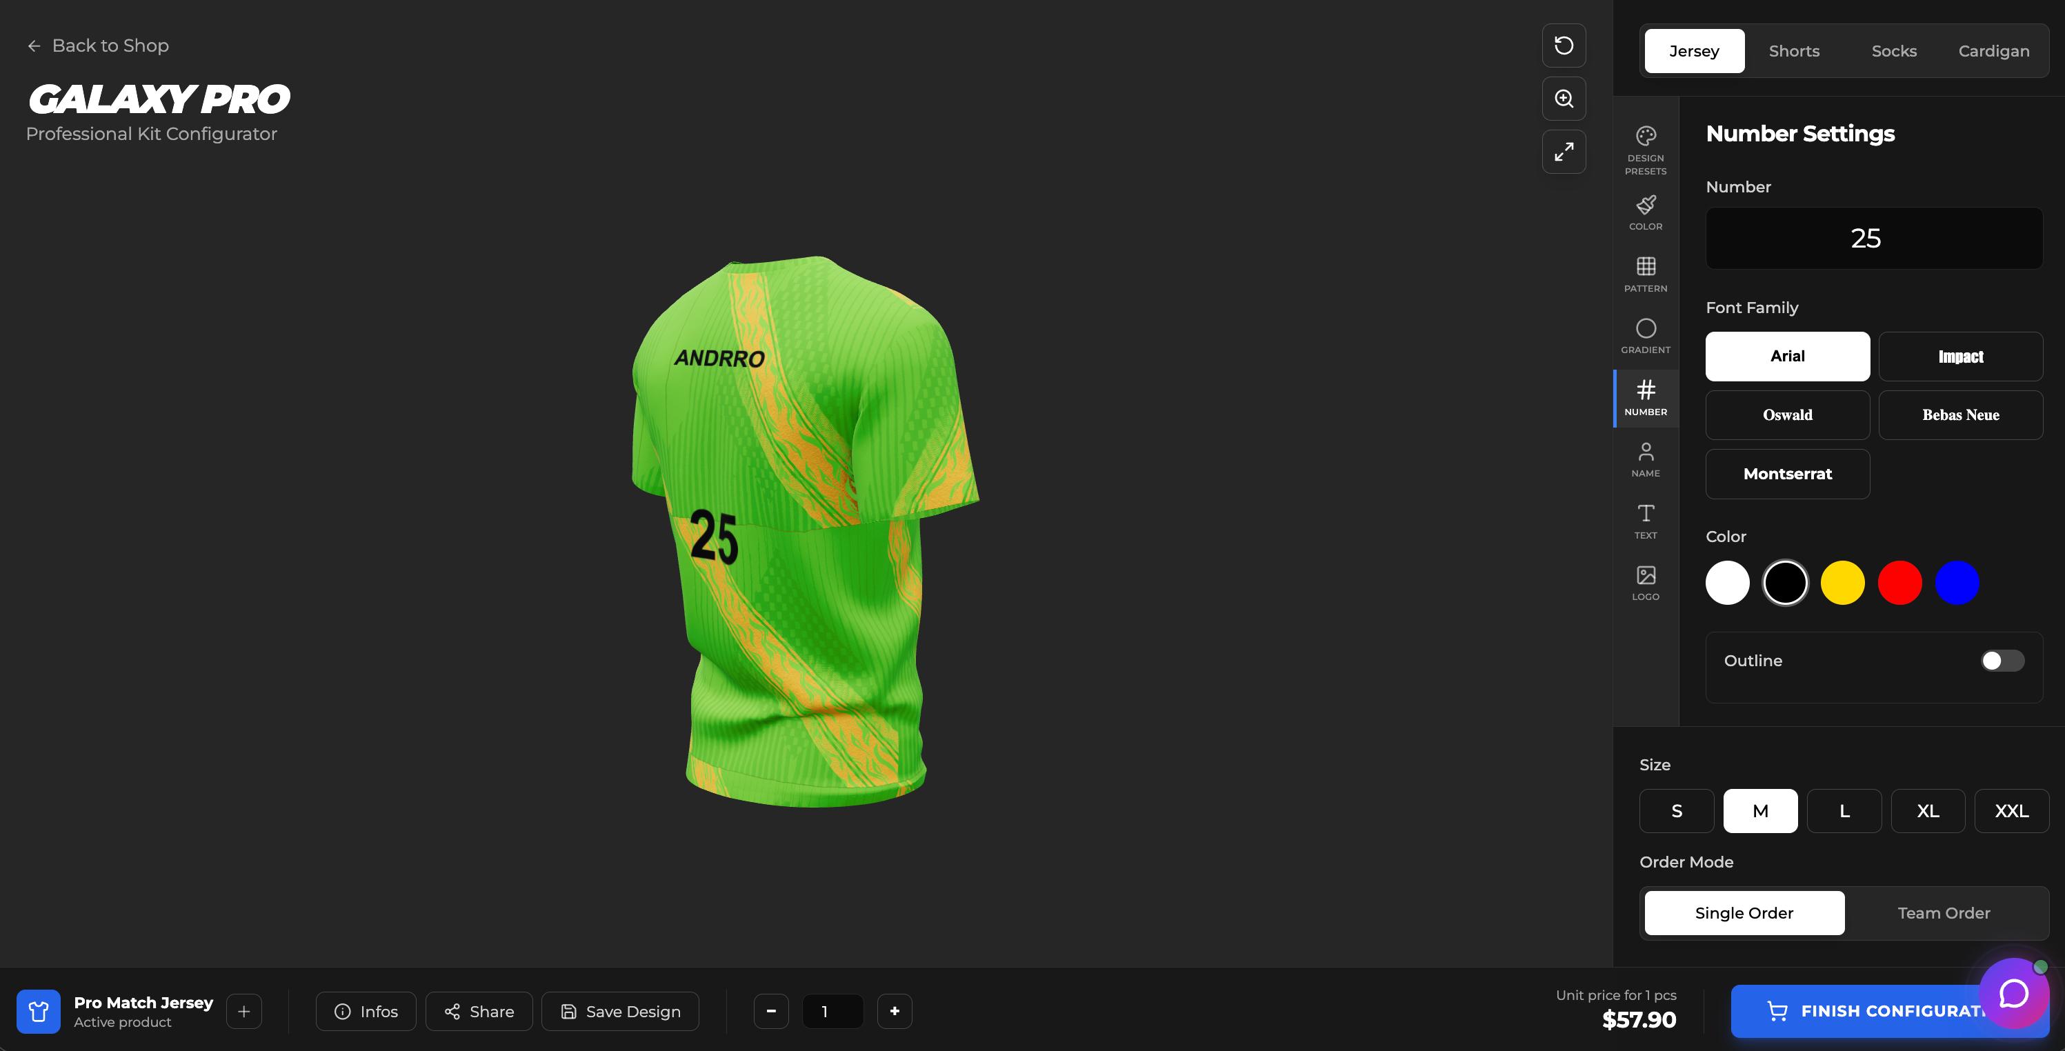Image resolution: width=2065 pixels, height=1051 pixels.
Task: Set the number color to red
Action: (1899, 583)
